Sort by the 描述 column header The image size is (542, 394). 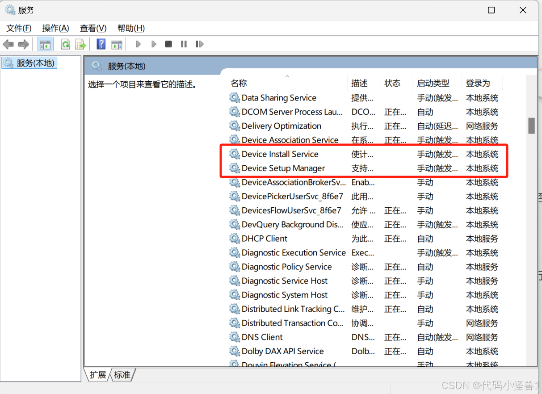tap(359, 83)
